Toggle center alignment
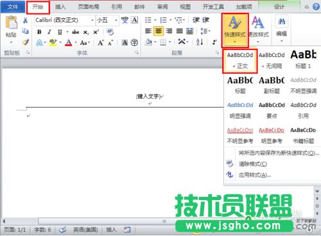 tap(159, 31)
